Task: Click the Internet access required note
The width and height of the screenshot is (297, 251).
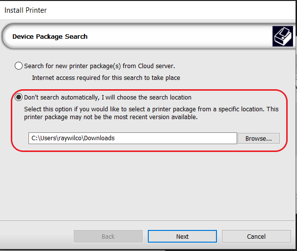Action: (x=106, y=78)
